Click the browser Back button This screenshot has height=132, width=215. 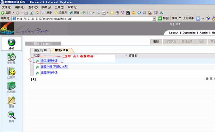pos(6,13)
